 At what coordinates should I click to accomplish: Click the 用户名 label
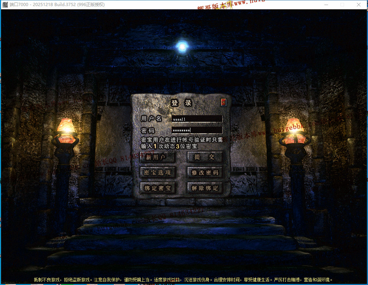151,119
